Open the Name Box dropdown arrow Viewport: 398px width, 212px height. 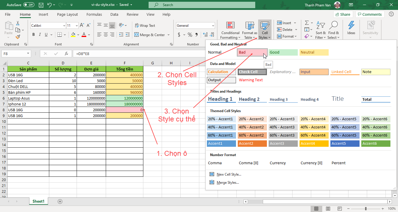tap(28, 54)
